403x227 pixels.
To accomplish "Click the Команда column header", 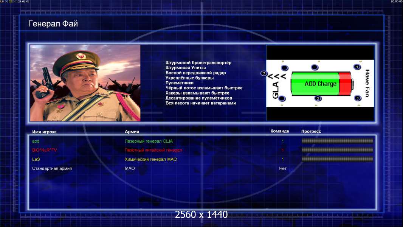I will coord(280,131).
